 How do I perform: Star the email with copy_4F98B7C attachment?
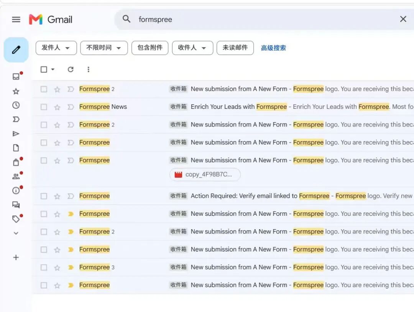(57, 161)
